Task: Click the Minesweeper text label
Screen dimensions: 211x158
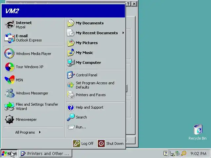Action: [x=26, y=119]
